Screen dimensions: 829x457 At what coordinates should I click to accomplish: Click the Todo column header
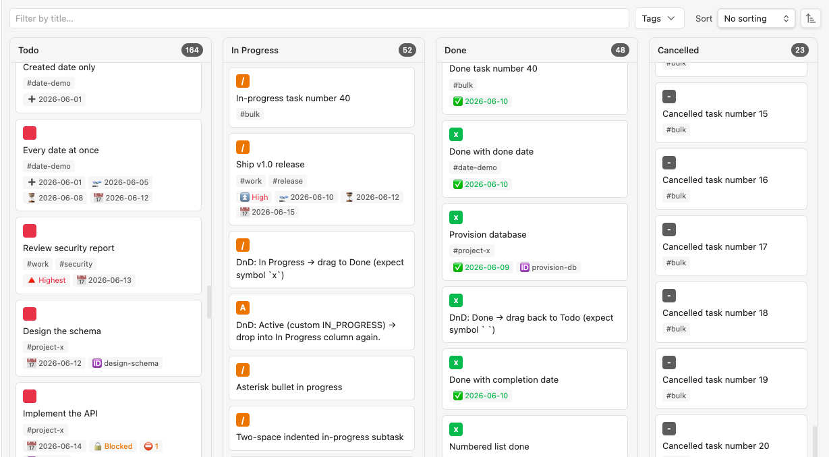click(111, 50)
